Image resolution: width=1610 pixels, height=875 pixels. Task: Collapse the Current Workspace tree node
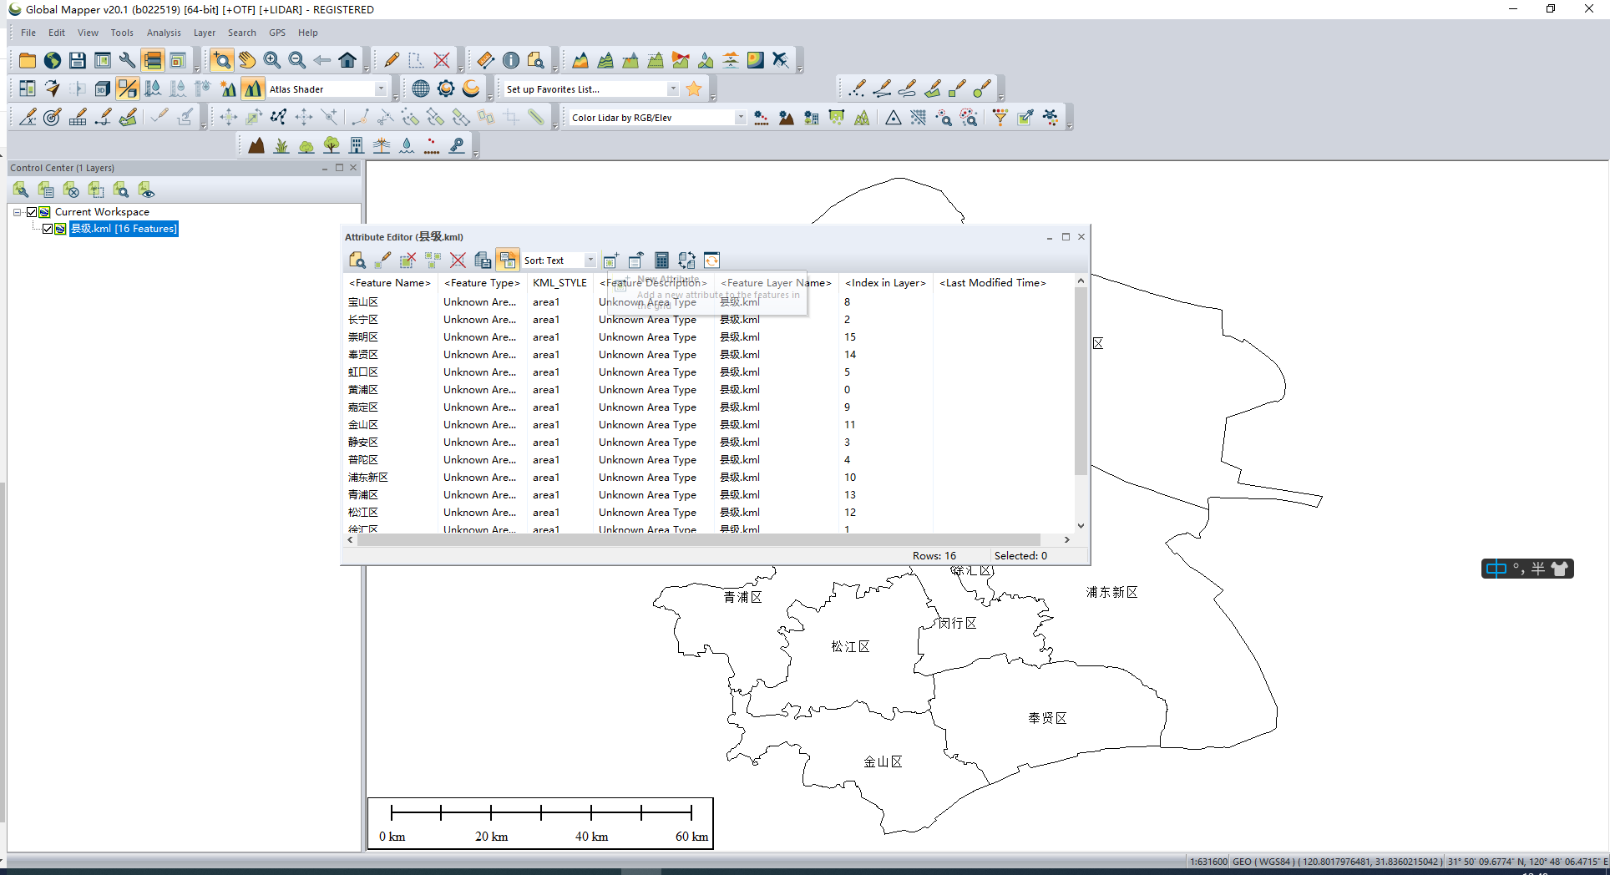[17, 211]
